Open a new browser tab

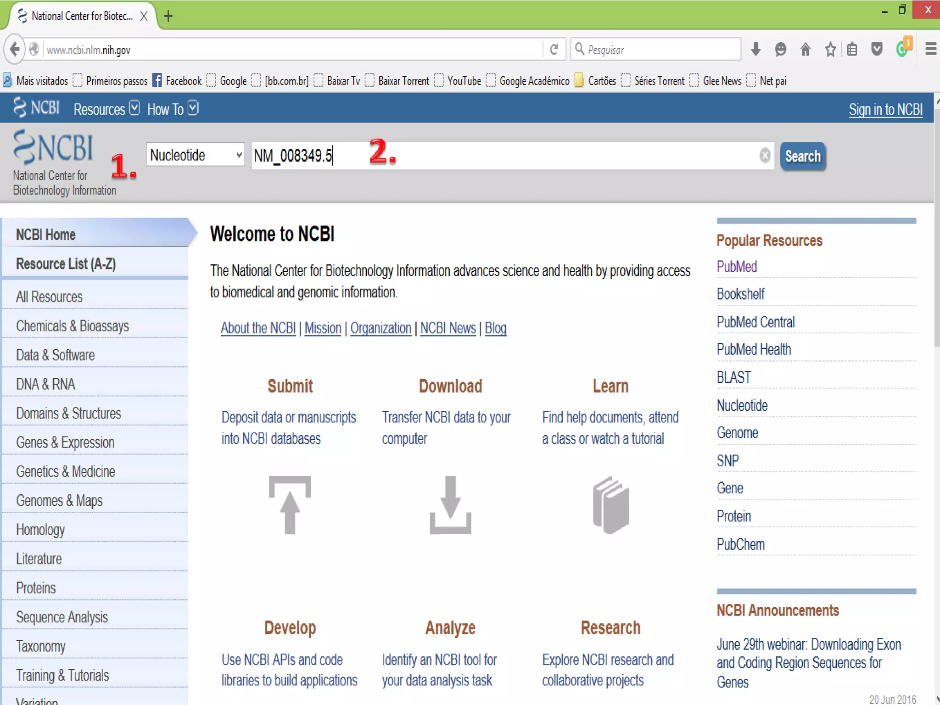[168, 16]
